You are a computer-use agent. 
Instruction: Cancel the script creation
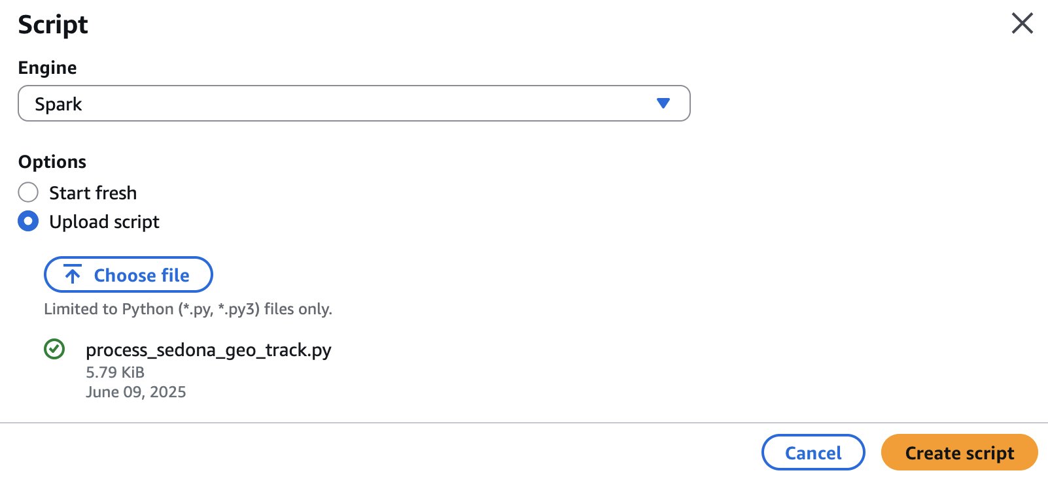[x=812, y=452]
